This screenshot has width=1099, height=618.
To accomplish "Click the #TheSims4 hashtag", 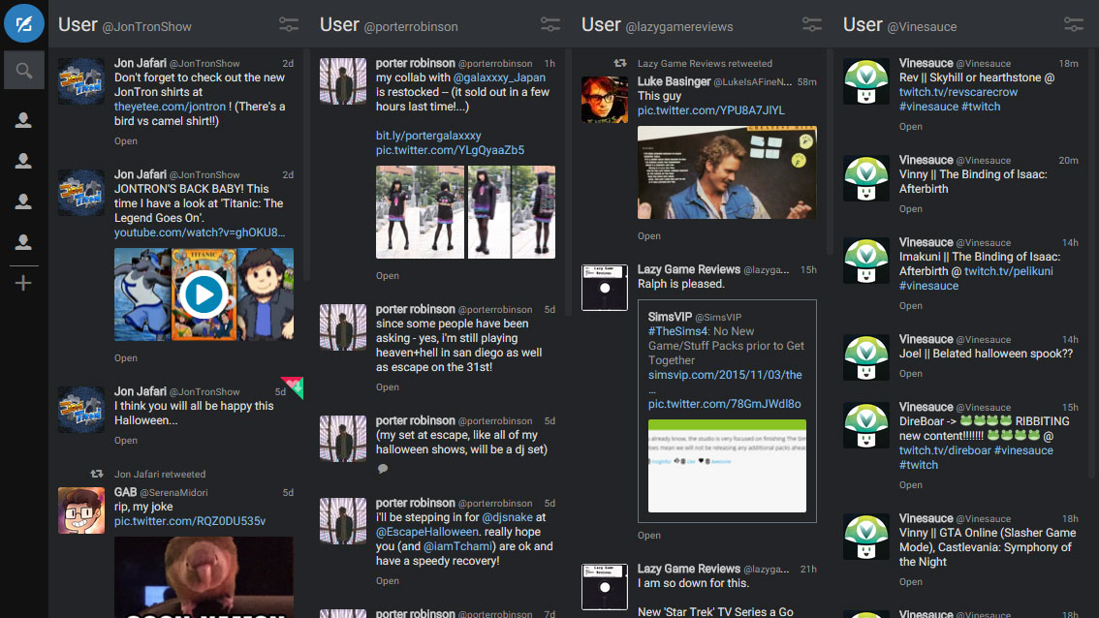I will click(677, 331).
